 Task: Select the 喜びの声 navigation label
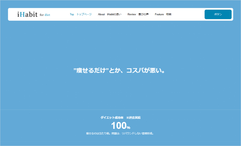pos(143,14)
